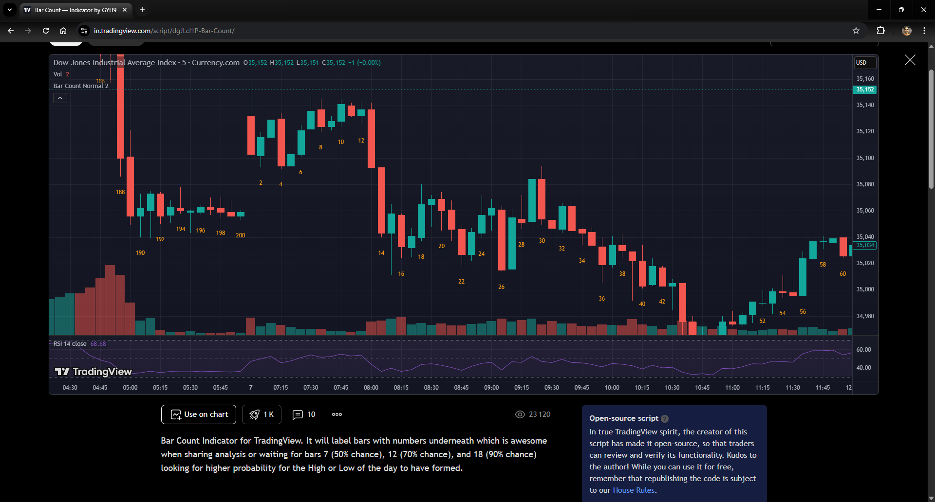Go to browser home page

63,31
